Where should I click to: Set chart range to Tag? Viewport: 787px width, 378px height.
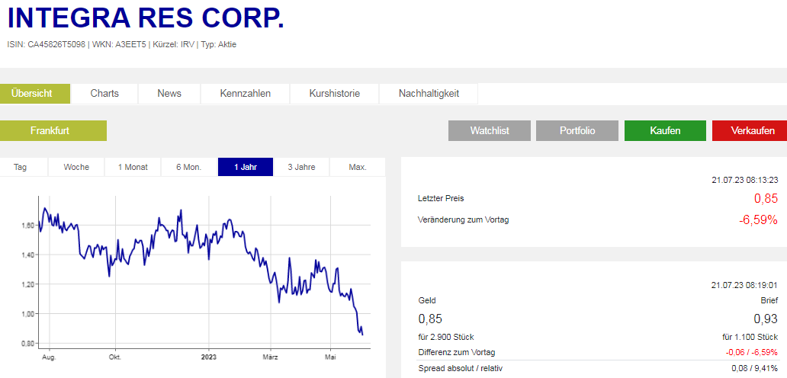pyautogui.click(x=24, y=167)
